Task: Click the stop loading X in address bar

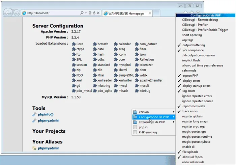Action: (98, 13)
